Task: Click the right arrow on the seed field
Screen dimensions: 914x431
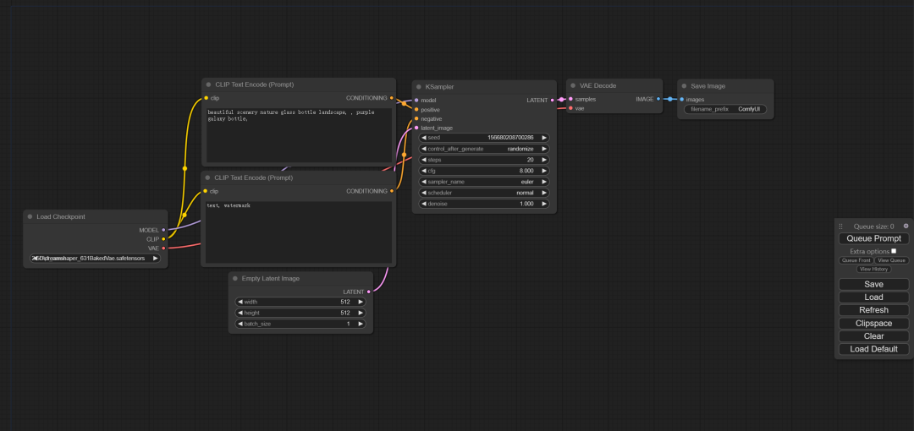Action: coord(544,138)
